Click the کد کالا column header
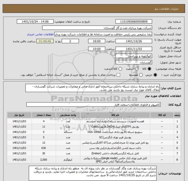The height and width of the screenshot is (181, 188). tap(162, 115)
